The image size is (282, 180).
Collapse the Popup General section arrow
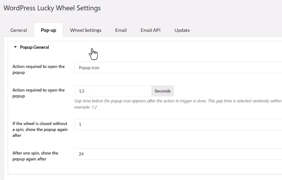tap(15, 47)
